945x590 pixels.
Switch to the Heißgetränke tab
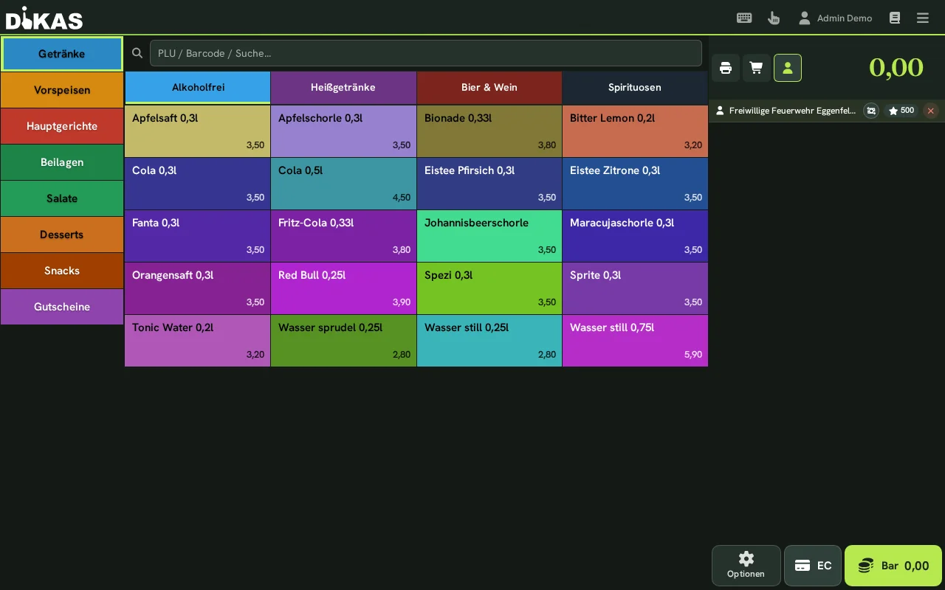pos(343,87)
